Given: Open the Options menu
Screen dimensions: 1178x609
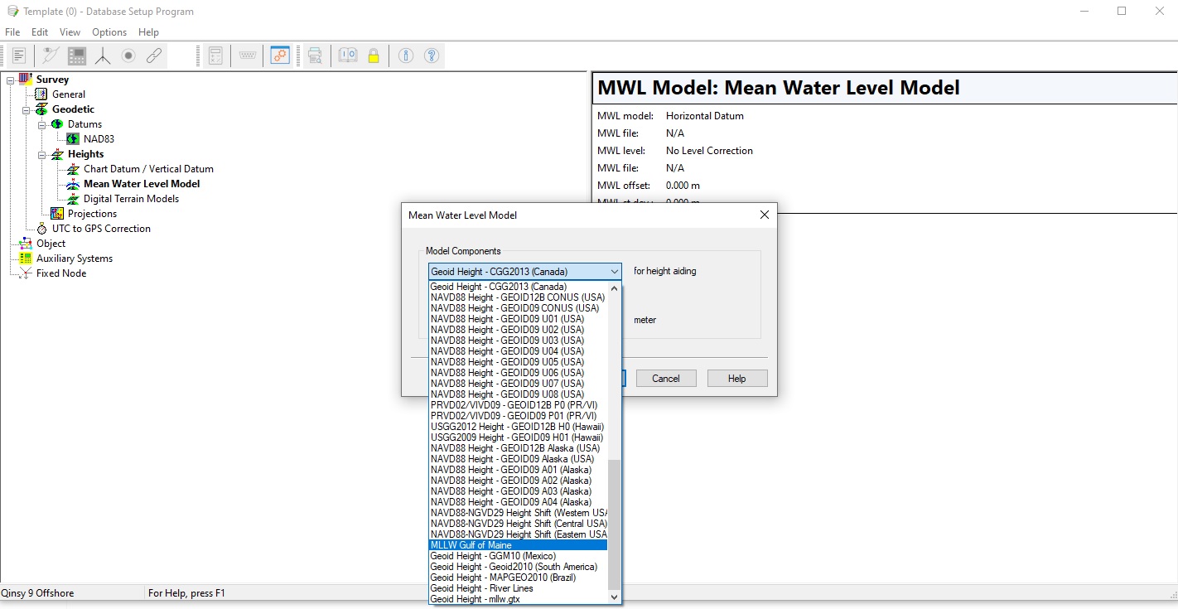Looking at the screenshot, I should [109, 32].
